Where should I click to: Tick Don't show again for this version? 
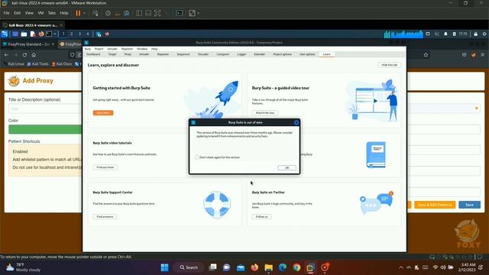click(197, 157)
